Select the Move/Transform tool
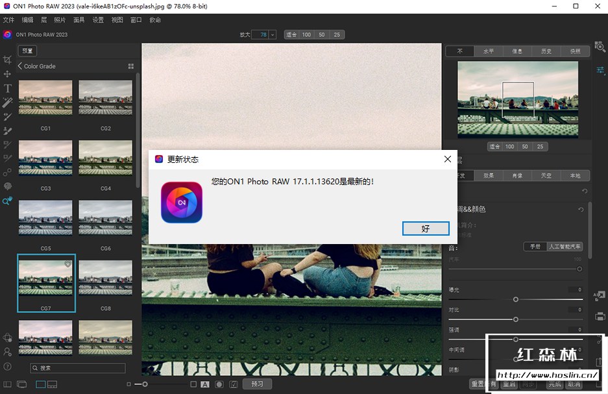 tap(7, 74)
